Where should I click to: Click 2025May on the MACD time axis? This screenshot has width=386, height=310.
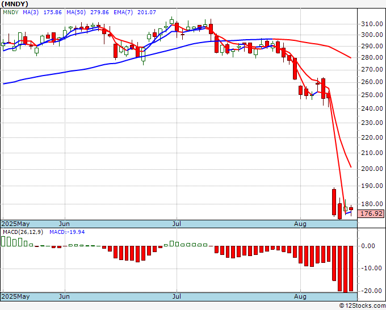(x=15, y=296)
